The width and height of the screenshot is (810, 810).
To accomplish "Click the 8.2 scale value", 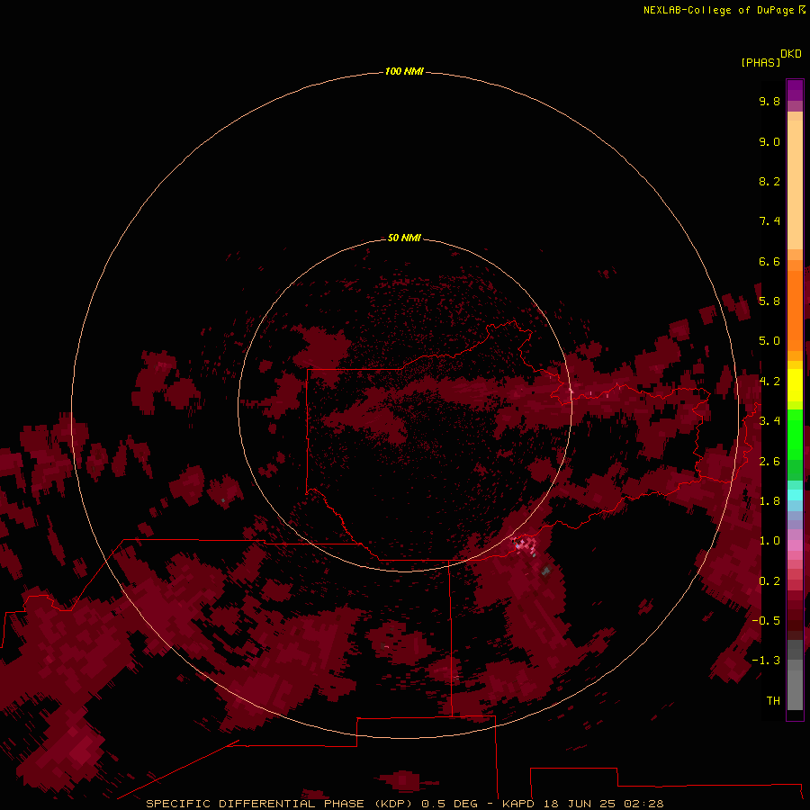I will pos(769,181).
